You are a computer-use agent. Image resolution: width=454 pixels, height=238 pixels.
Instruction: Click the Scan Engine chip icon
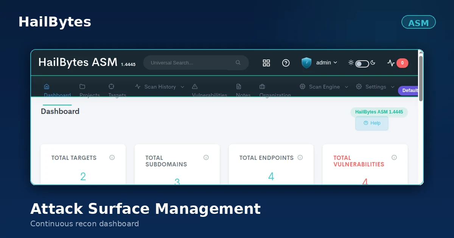(x=302, y=87)
